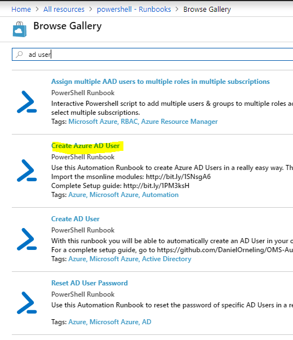Open the Create Azure AD User runbook
Image resolution: width=293 pixels, height=340 pixels.
click(86, 146)
